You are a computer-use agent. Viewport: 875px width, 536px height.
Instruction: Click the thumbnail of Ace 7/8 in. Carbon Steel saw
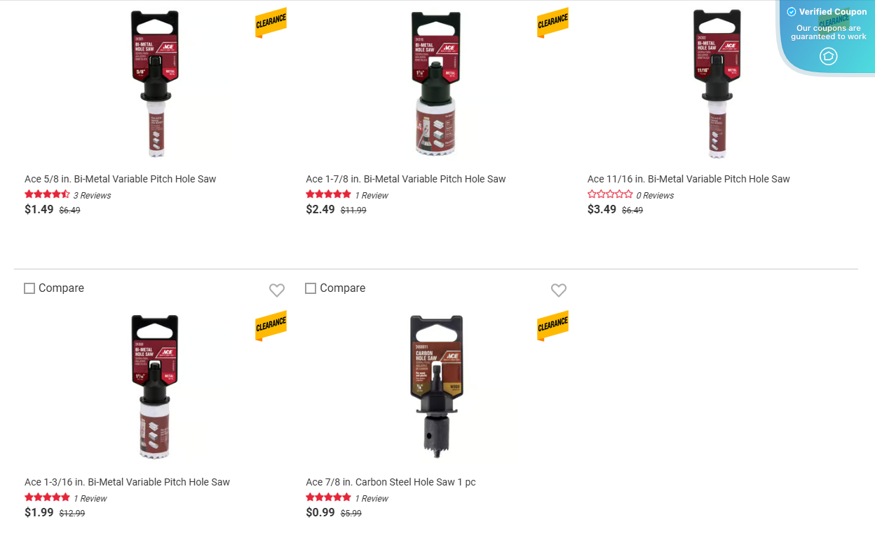click(436, 386)
